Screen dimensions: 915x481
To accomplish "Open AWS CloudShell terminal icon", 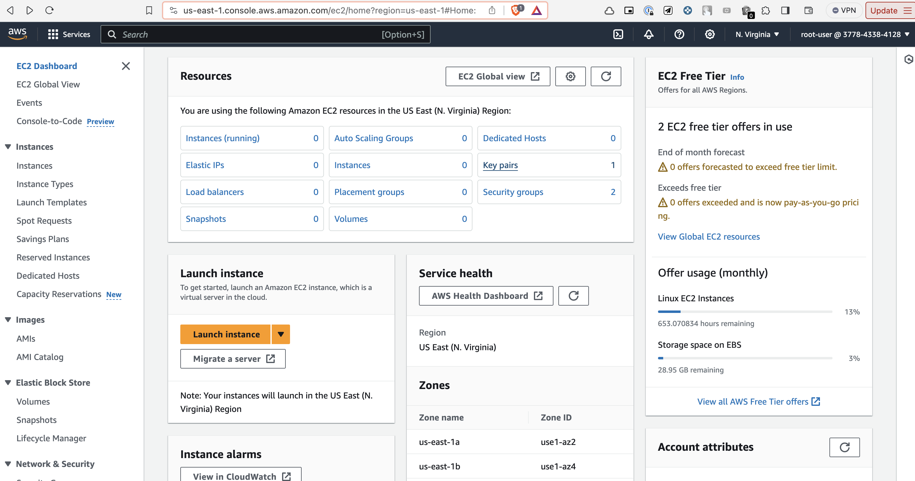I will click(x=618, y=35).
